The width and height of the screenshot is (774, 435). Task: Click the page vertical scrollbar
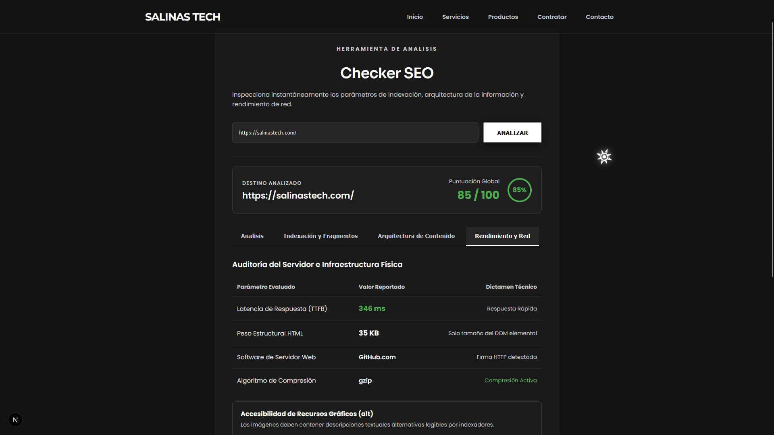point(772,149)
